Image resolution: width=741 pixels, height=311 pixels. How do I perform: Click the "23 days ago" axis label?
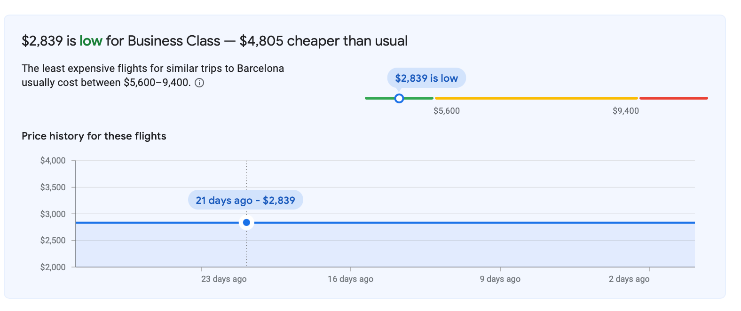coord(224,279)
